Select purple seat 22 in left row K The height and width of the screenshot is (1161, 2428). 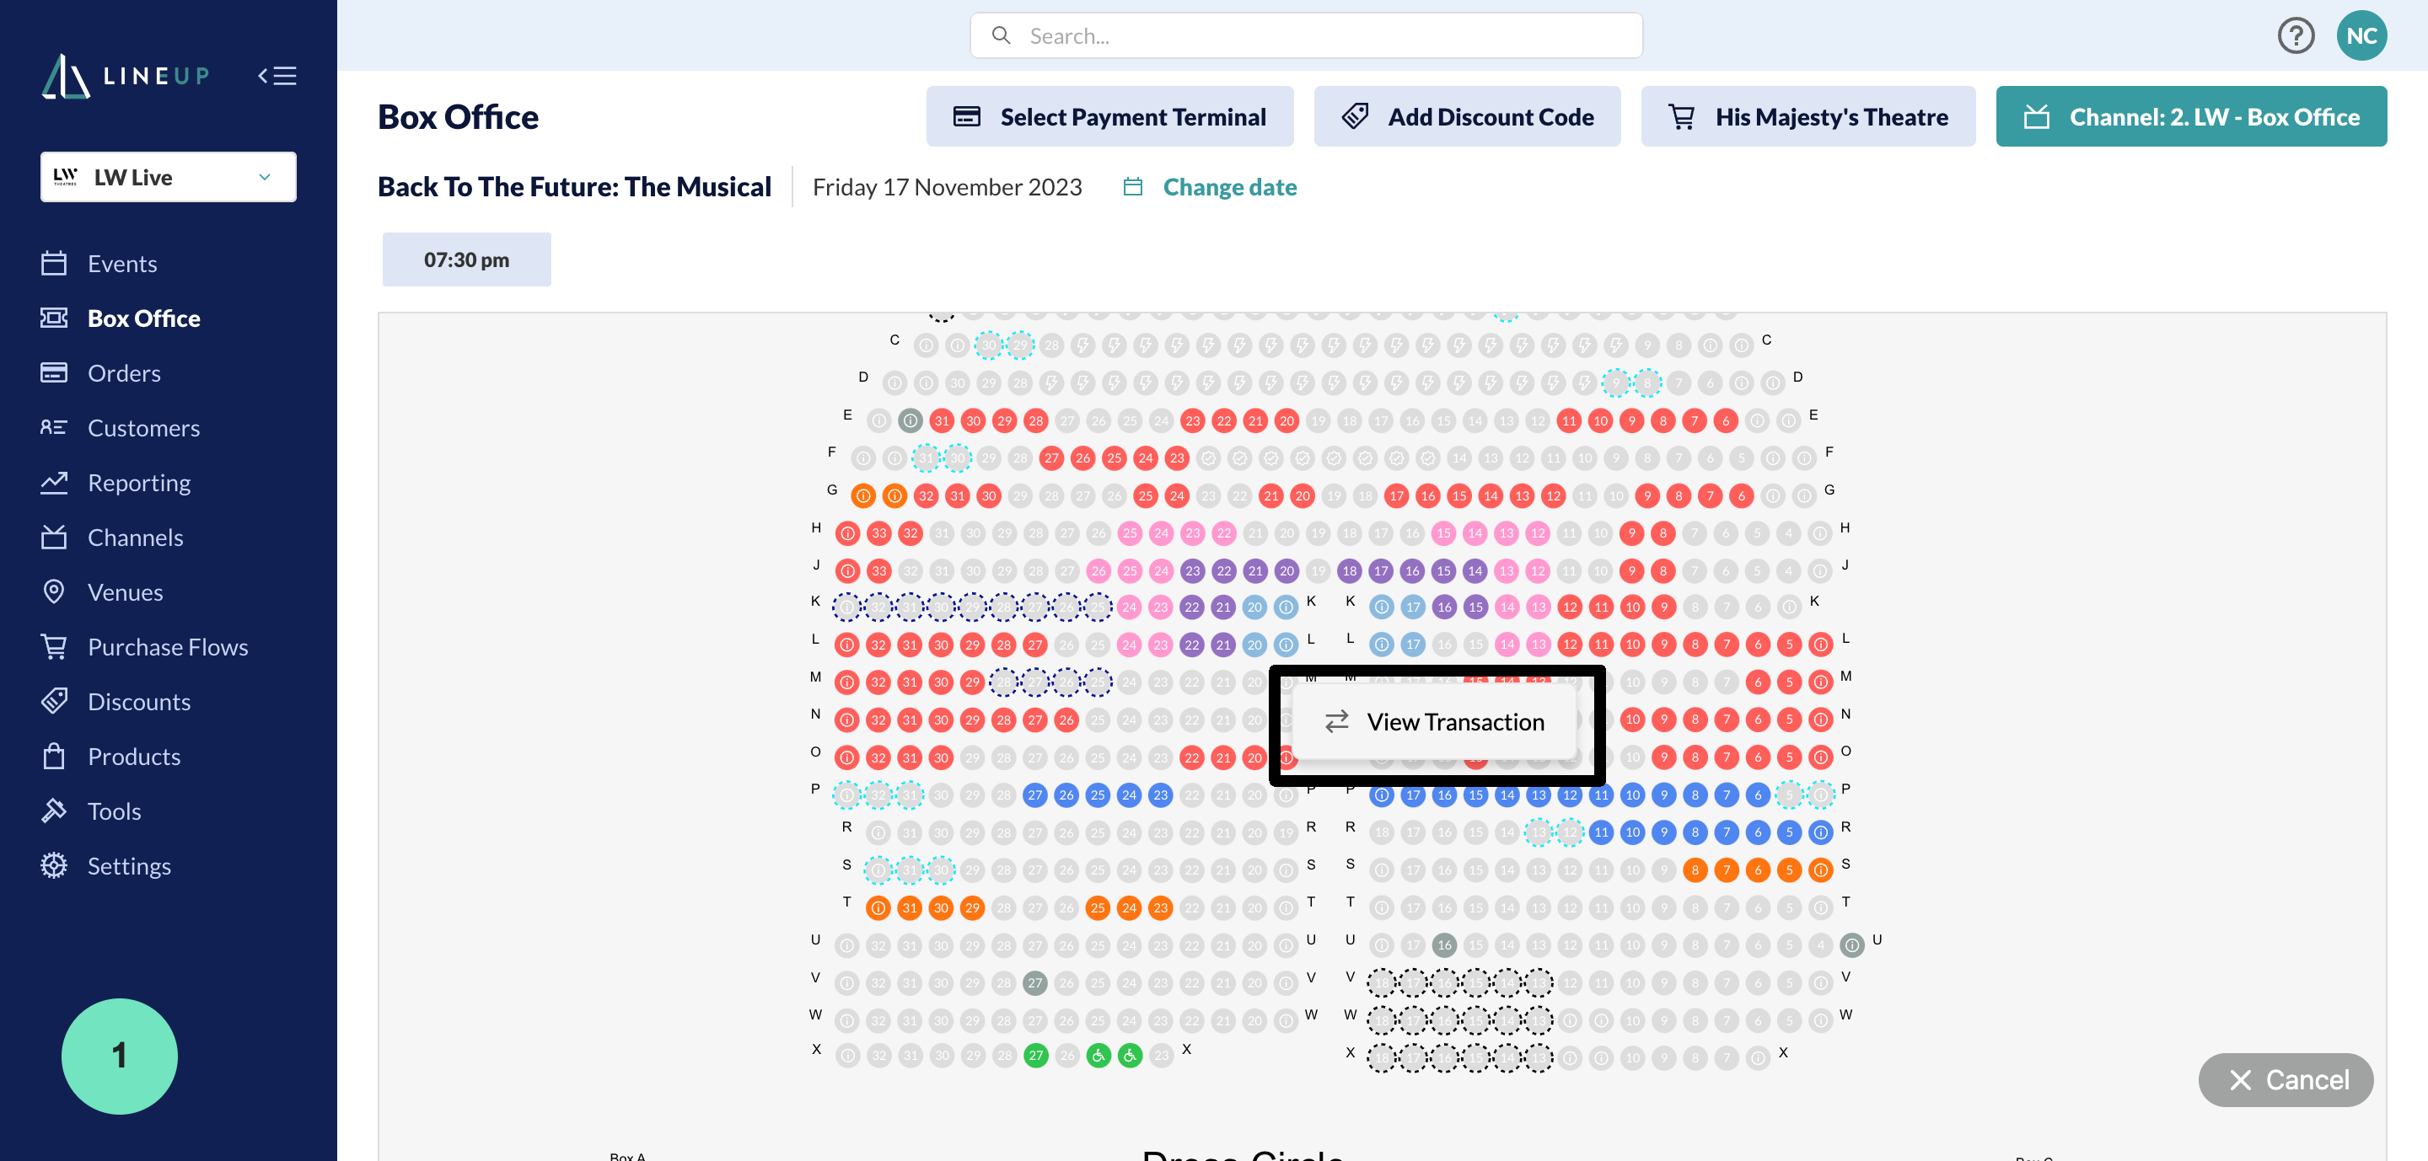pos(1192,607)
